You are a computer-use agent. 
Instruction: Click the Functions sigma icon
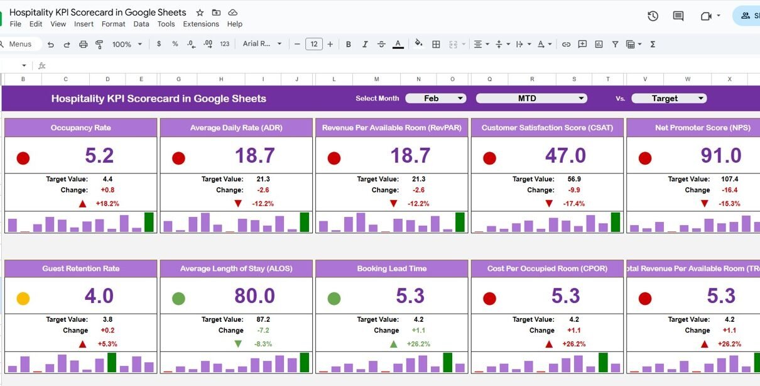(x=653, y=44)
